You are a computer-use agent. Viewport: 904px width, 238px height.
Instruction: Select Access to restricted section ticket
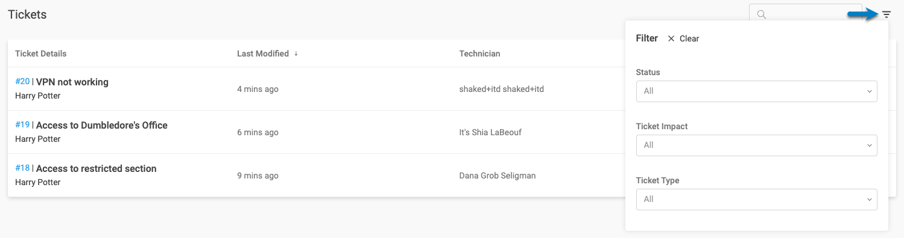(96, 169)
